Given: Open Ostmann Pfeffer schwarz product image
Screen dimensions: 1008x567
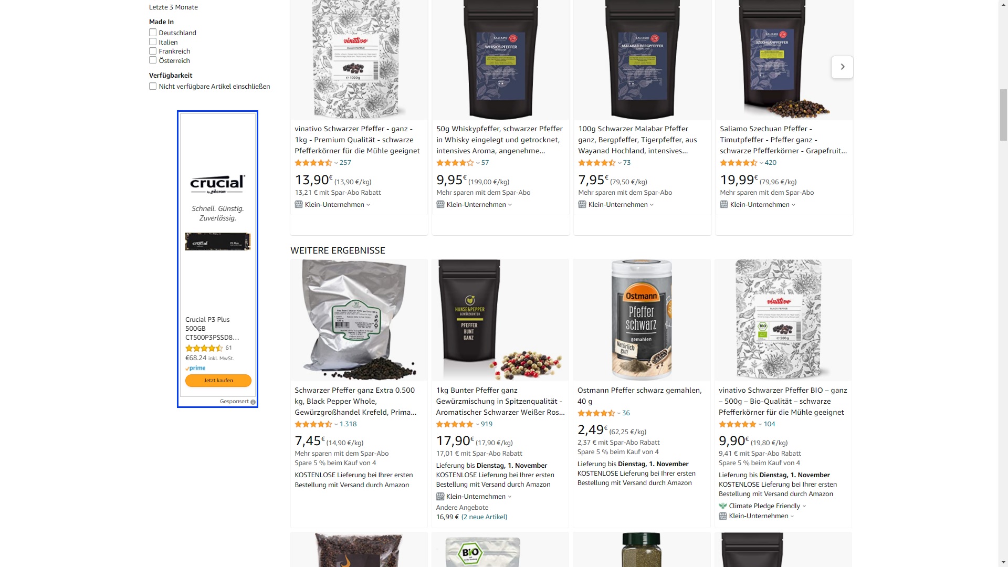Looking at the screenshot, I should [x=642, y=320].
